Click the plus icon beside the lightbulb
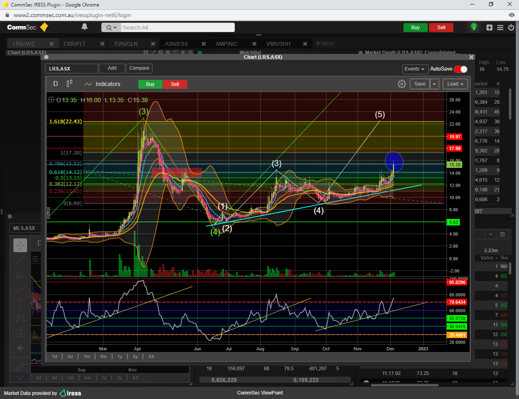Screen dimensions: 519x399 coord(489,28)
